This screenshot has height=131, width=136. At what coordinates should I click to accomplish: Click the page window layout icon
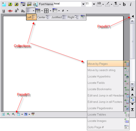(23, 4)
